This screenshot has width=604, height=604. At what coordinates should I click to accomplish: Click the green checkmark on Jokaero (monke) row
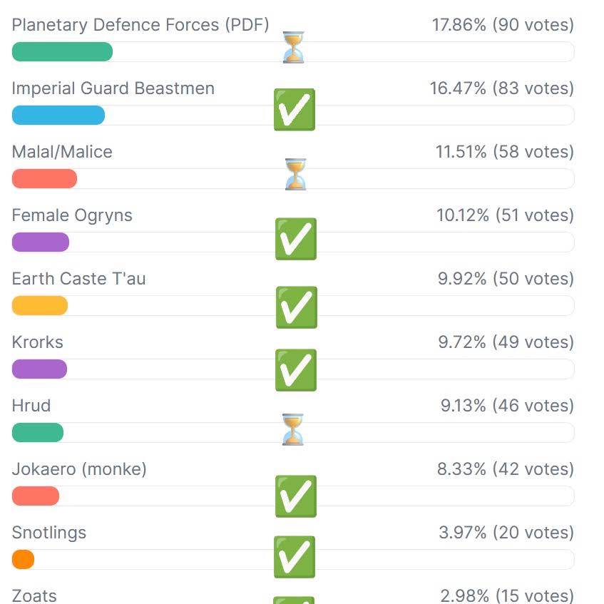pos(296,496)
